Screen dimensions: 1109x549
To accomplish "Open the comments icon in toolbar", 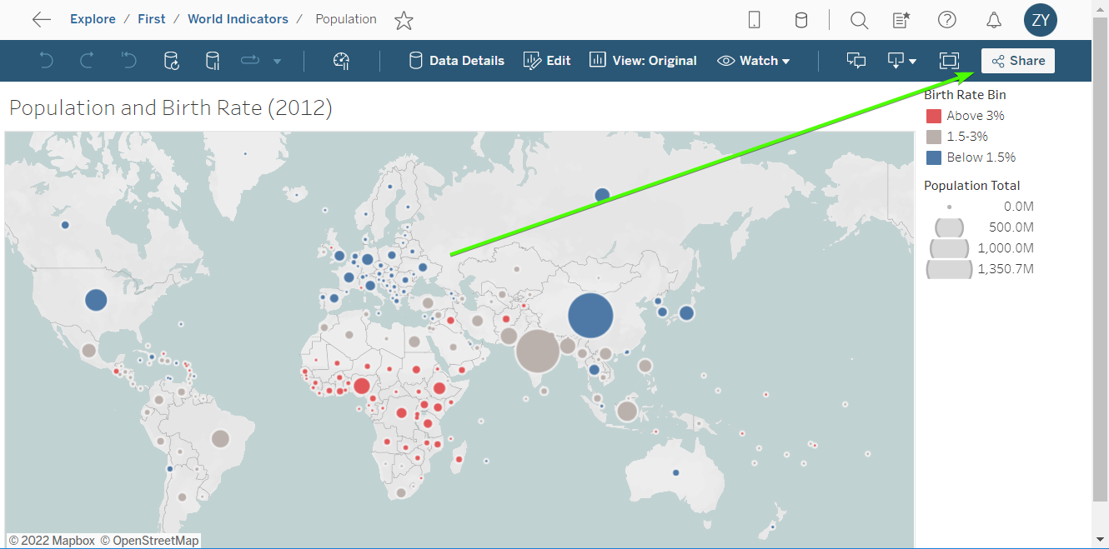I will (x=856, y=61).
